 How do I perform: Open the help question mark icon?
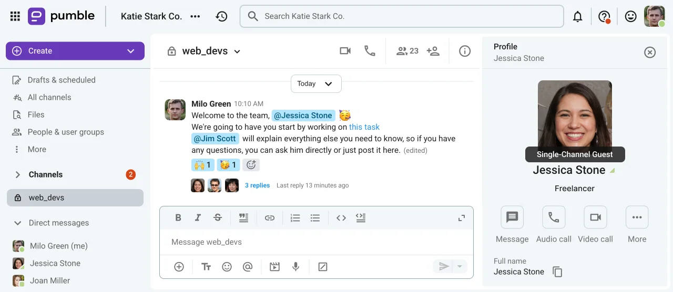[x=605, y=17]
